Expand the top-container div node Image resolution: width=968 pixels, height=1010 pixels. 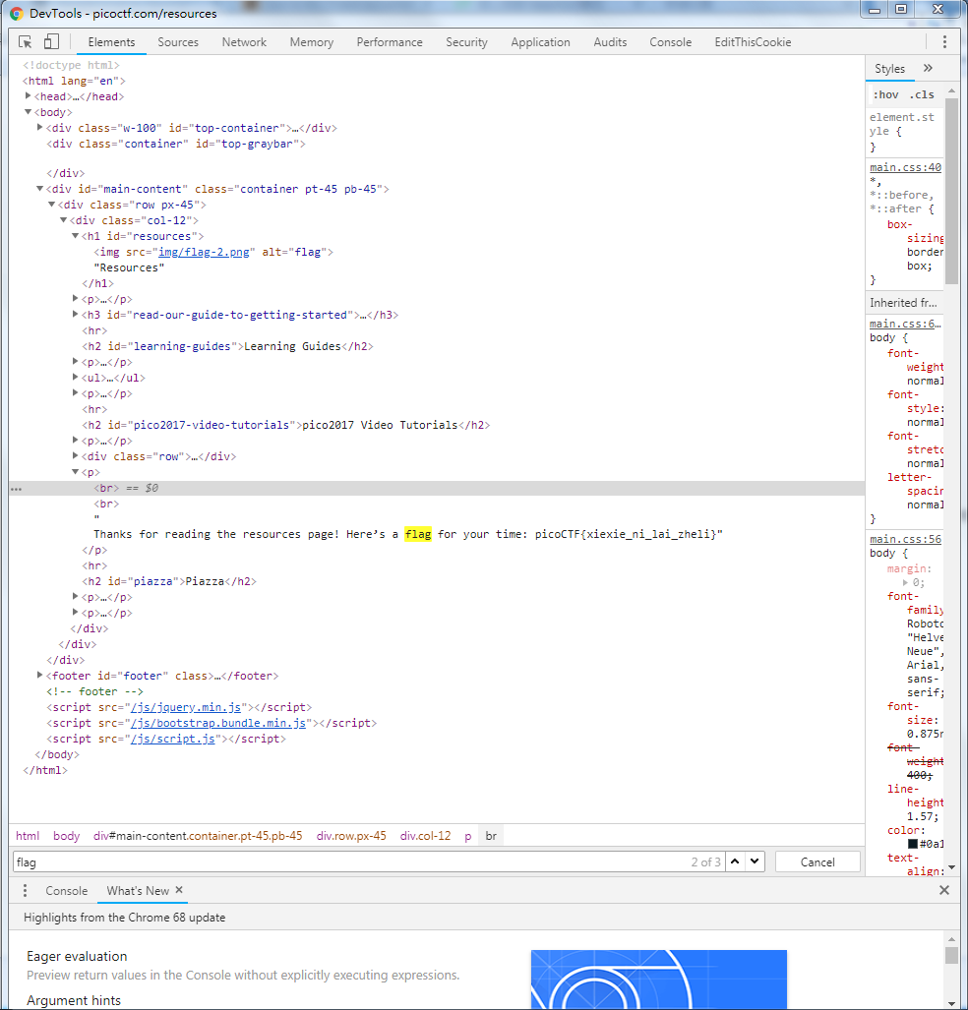(40, 128)
